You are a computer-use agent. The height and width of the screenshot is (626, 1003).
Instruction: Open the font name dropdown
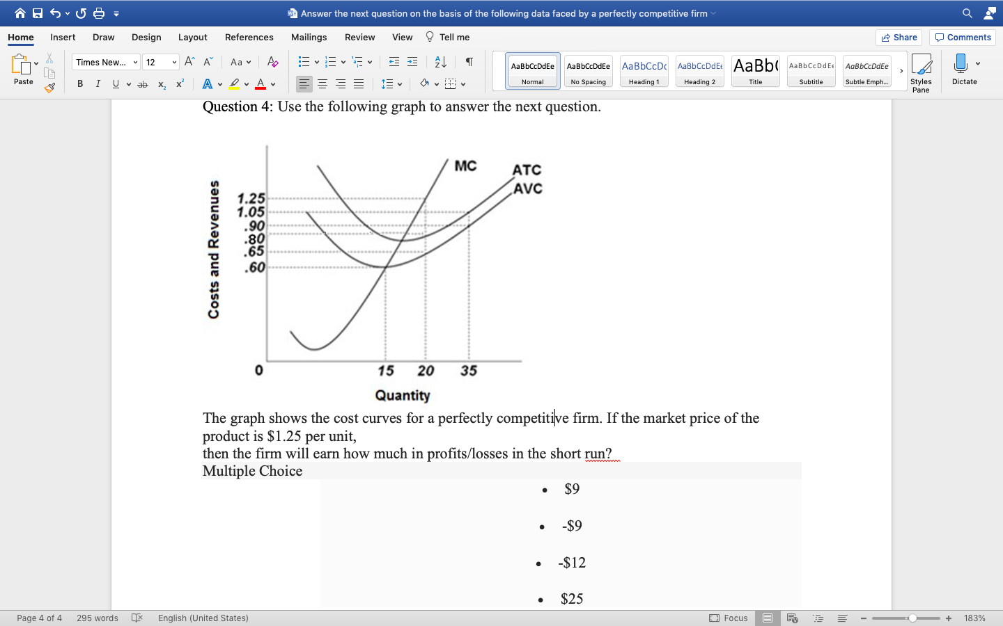click(x=135, y=62)
